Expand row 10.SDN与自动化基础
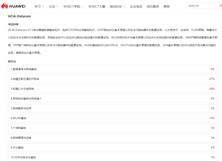Screen dimensions: 222x162 [112, 157]
